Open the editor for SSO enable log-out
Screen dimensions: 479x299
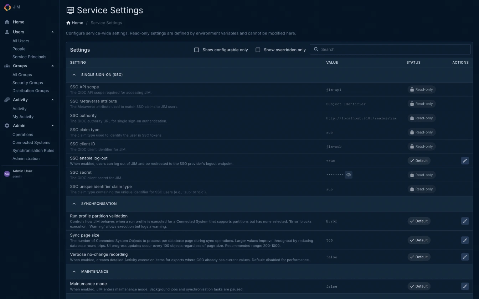(465, 161)
